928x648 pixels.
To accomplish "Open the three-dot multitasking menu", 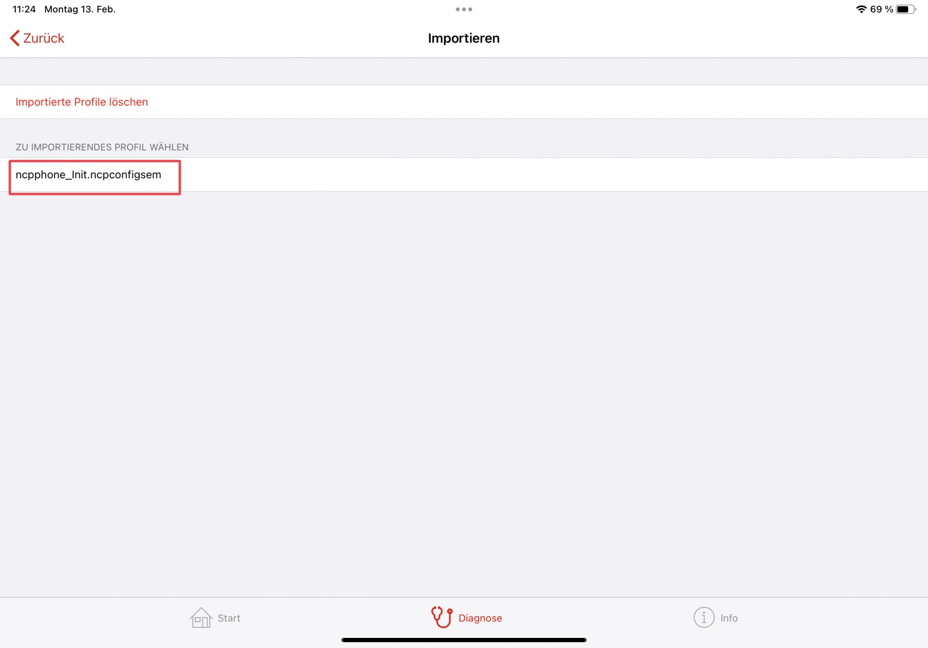I will coord(464,9).
